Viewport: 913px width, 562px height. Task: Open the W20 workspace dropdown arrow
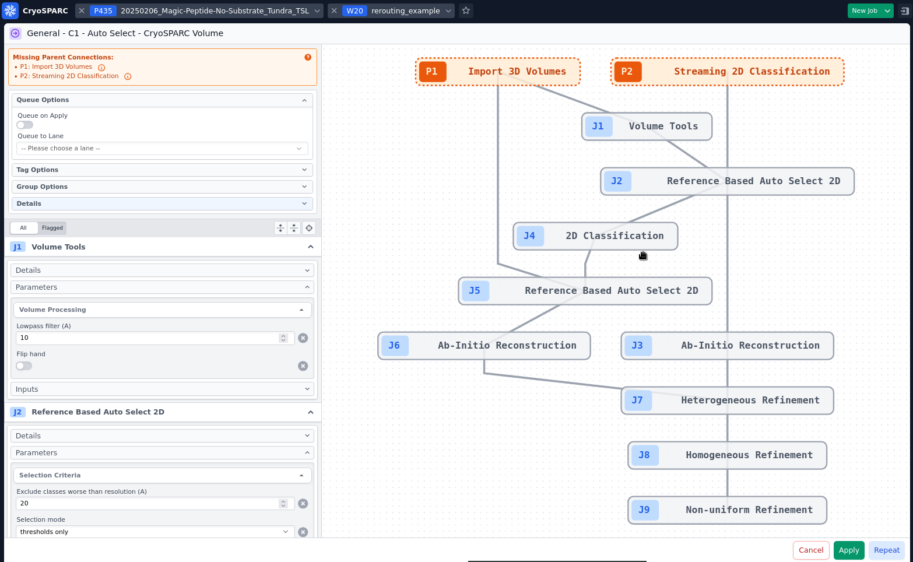point(448,10)
